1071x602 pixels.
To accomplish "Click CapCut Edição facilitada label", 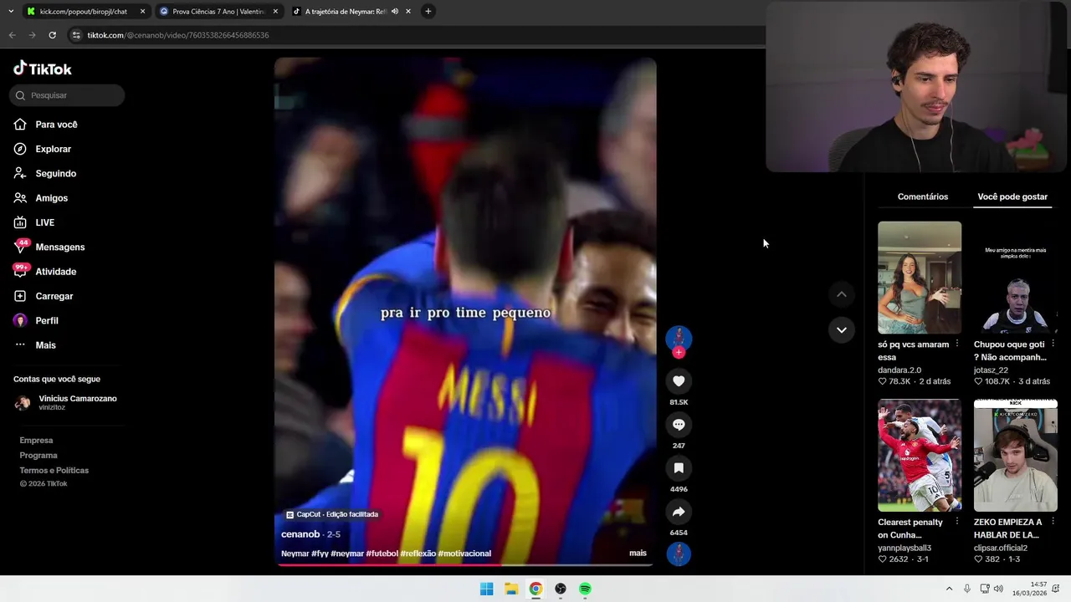I will (x=332, y=514).
